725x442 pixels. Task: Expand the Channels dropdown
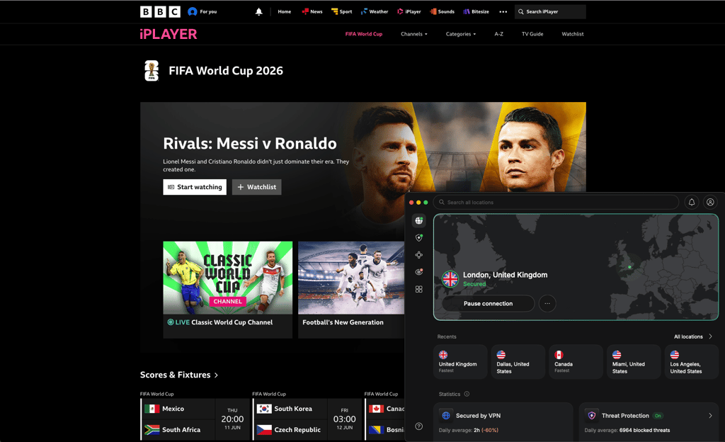tap(413, 34)
